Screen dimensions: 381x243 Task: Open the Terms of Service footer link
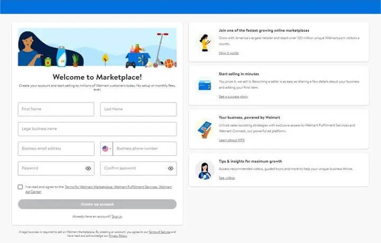(x=159, y=232)
